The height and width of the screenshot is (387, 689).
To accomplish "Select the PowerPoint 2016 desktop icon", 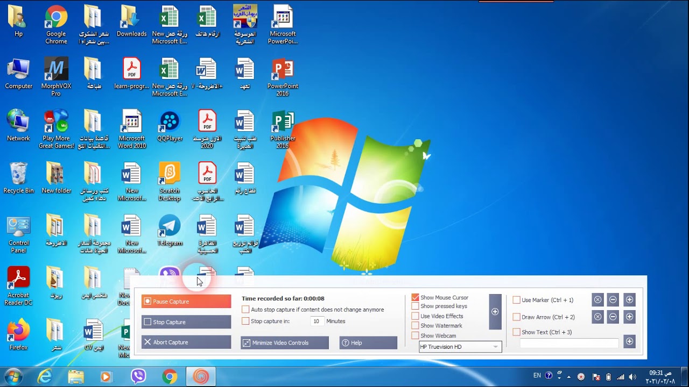I will (283, 77).
